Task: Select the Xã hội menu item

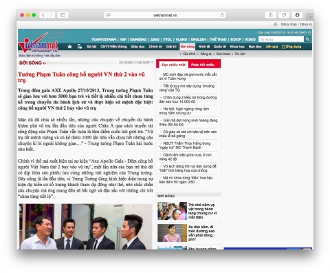Action: click(x=91, y=47)
